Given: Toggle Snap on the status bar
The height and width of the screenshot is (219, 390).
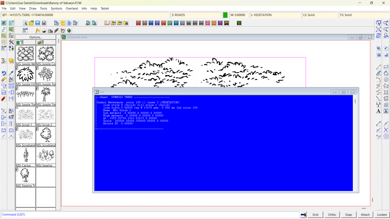Looking at the screenshot, I should pos(348,215).
